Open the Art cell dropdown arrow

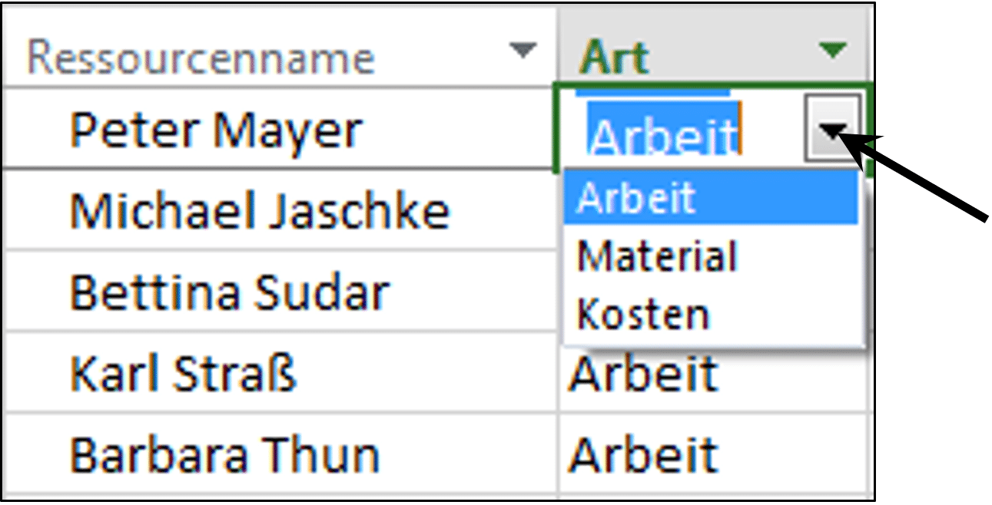(832, 128)
